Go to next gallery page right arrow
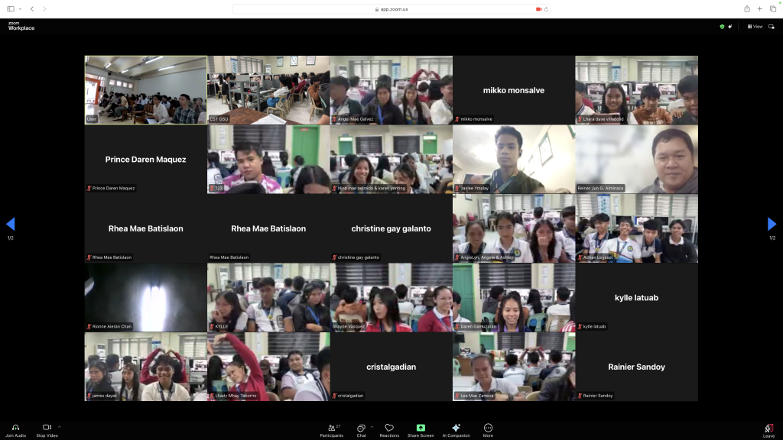 (x=772, y=224)
